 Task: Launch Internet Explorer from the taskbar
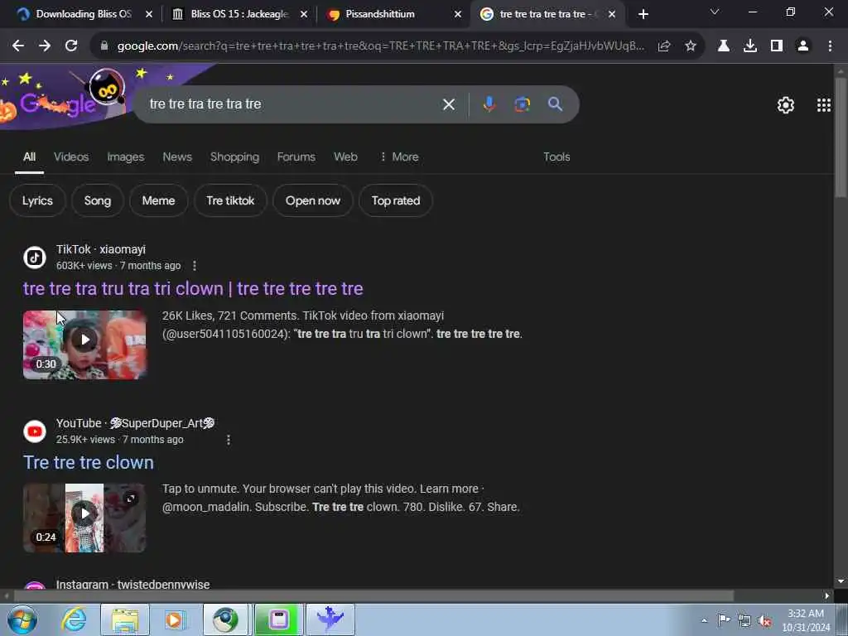[73, 619]
